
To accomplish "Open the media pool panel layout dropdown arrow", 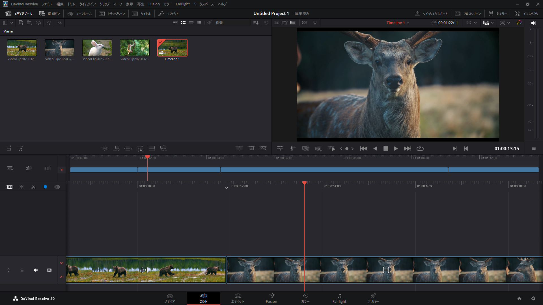I will (12, 23).
